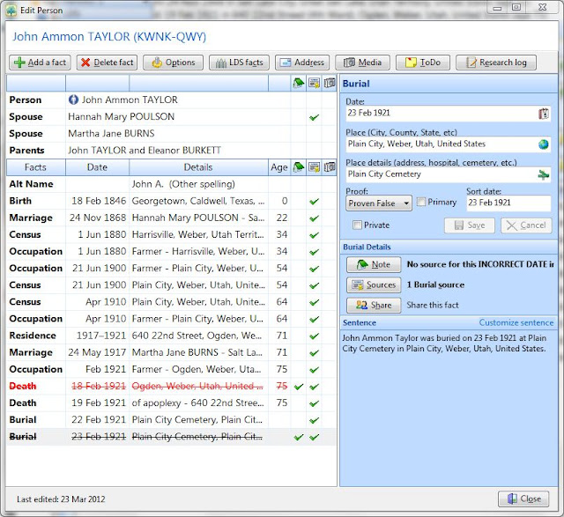Click the Customize sentence link

pos(516,322)
